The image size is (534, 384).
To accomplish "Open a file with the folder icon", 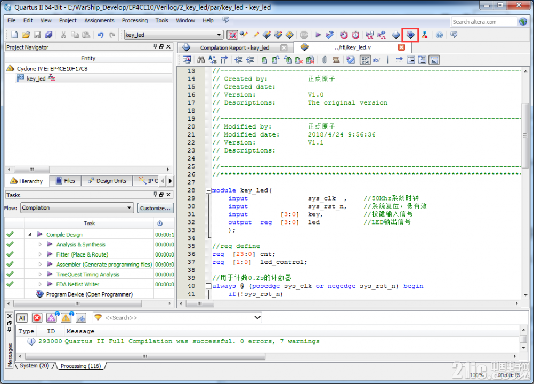I will [x=26, y=35].
